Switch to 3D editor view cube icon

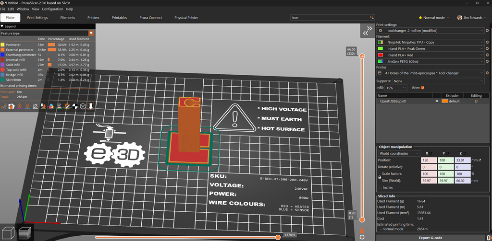8,232
